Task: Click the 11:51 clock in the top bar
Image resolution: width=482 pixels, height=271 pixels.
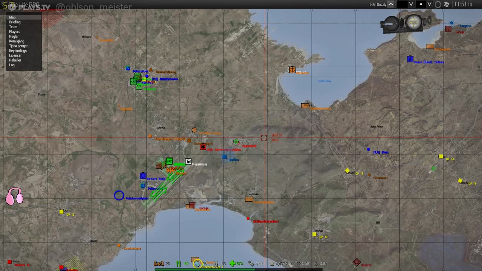Action: click(x=463, y=5)
